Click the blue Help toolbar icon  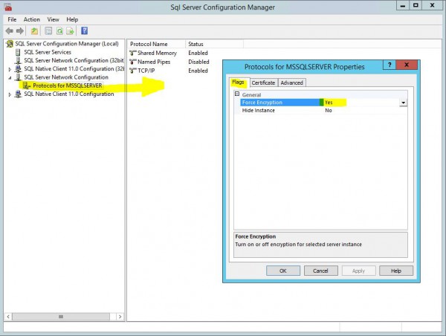tap(85, 30)
